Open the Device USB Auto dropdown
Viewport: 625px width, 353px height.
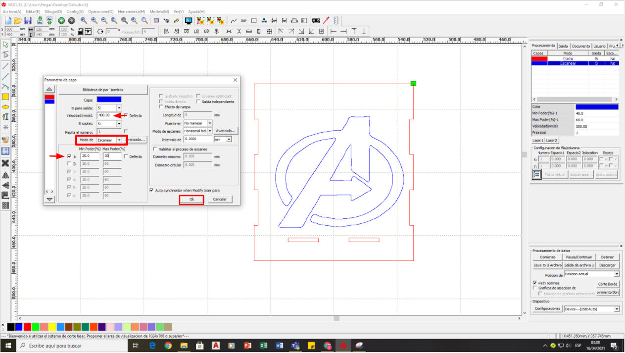[617, 309]
